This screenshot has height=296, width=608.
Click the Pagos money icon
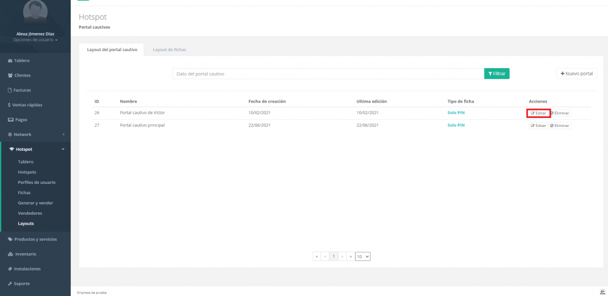(x=10, y=120)
